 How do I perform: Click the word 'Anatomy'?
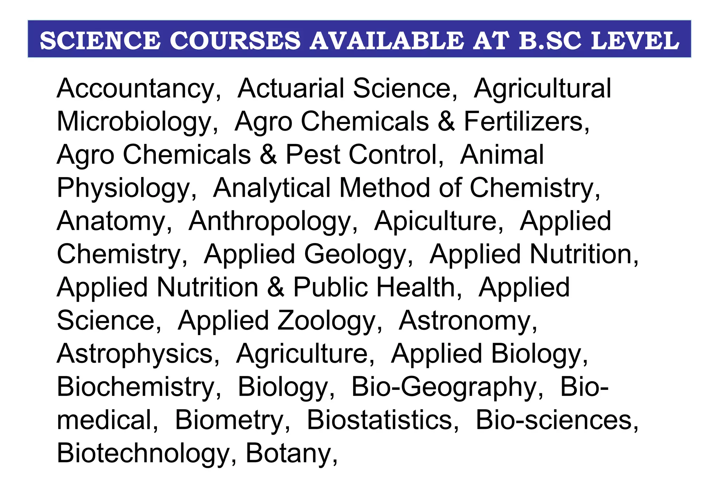click(x=111, y=221)
